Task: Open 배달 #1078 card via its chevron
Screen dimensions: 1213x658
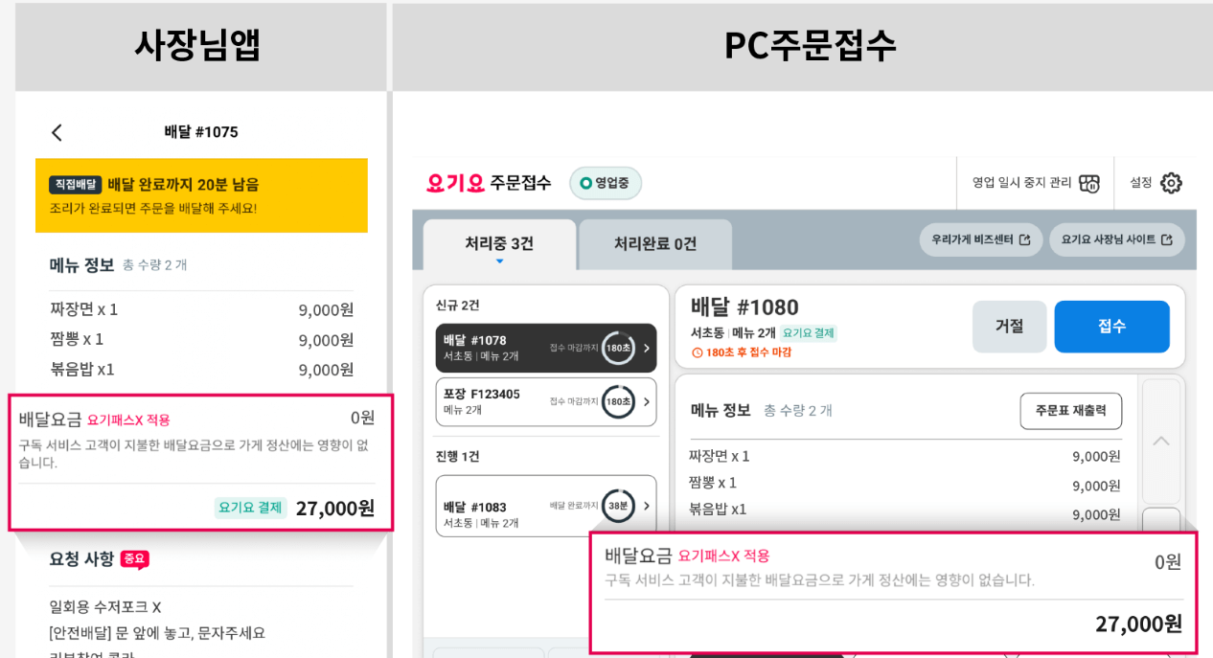Action: click(x=647, y=347)
